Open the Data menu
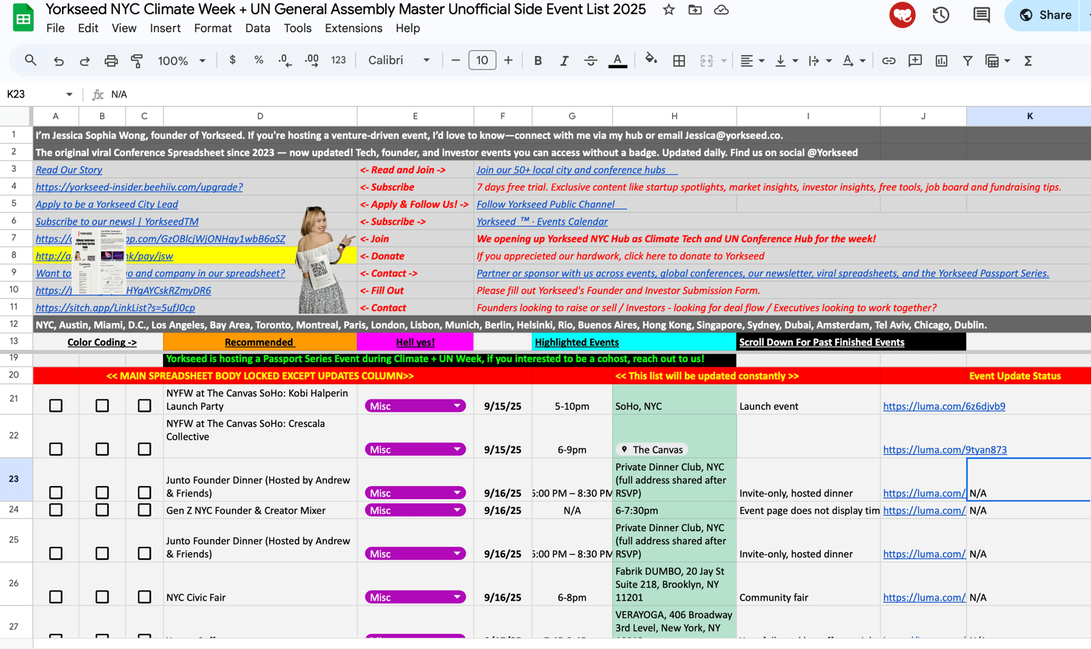The height and width of the screenshot is (649, 1091). coord(258,28)
